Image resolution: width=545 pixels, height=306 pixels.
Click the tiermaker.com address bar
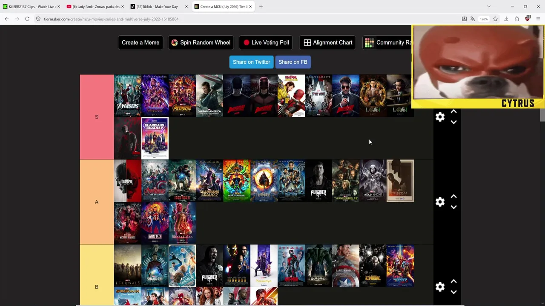[x=247, y=19]
